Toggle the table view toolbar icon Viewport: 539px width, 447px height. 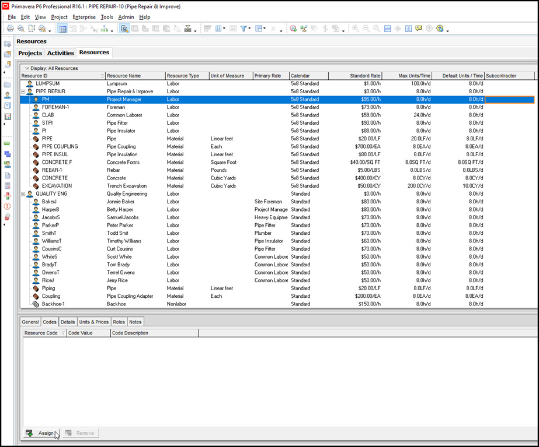point(62,29)
